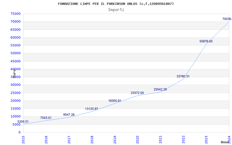The height and width of the screenshot is (145, 232).
Task: Click the y-axis value 60000
Action: point(16,37)
